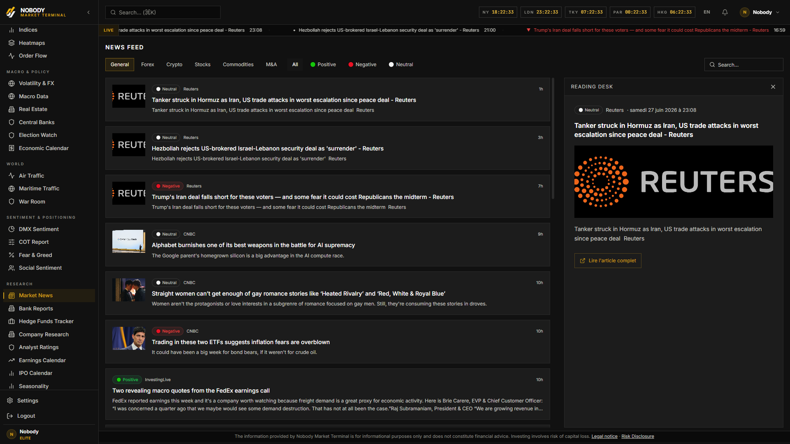
Task: Click the 'Lire l'article complet' button
Action: (x=608, y=261)
